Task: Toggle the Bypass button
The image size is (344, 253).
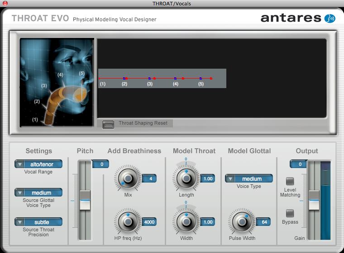Action: click(x=290, y=213)
